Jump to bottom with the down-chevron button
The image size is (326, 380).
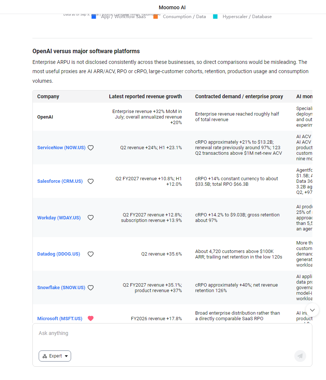point(312,310)
